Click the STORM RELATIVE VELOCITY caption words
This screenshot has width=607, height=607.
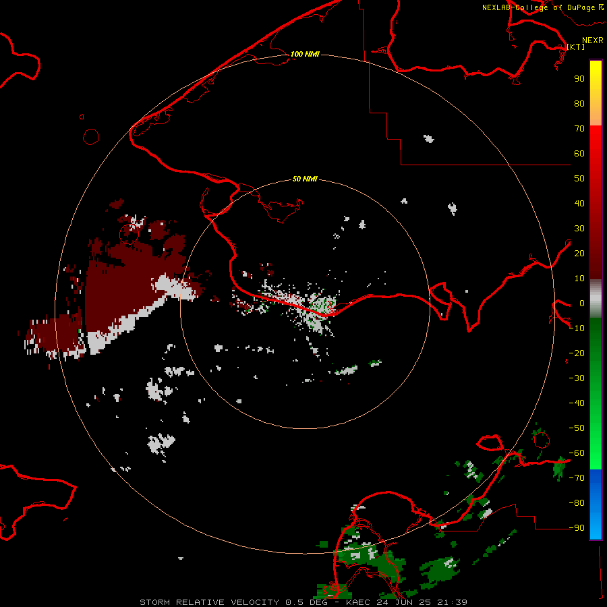pos(209,602)
